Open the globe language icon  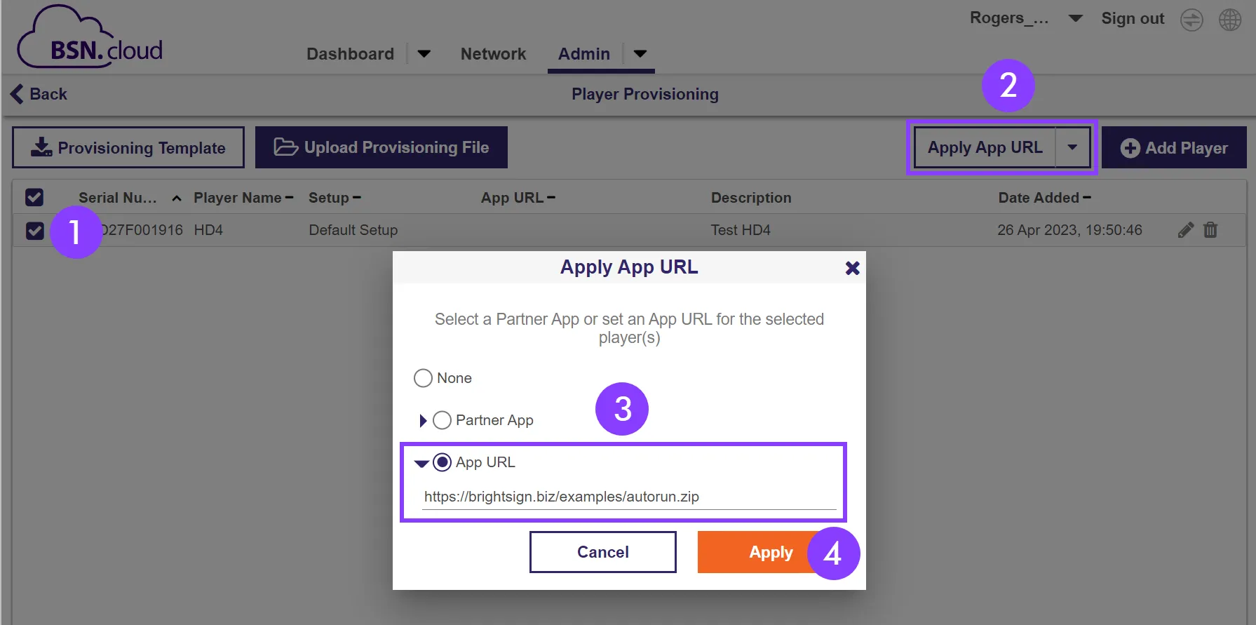(1230, 20)
